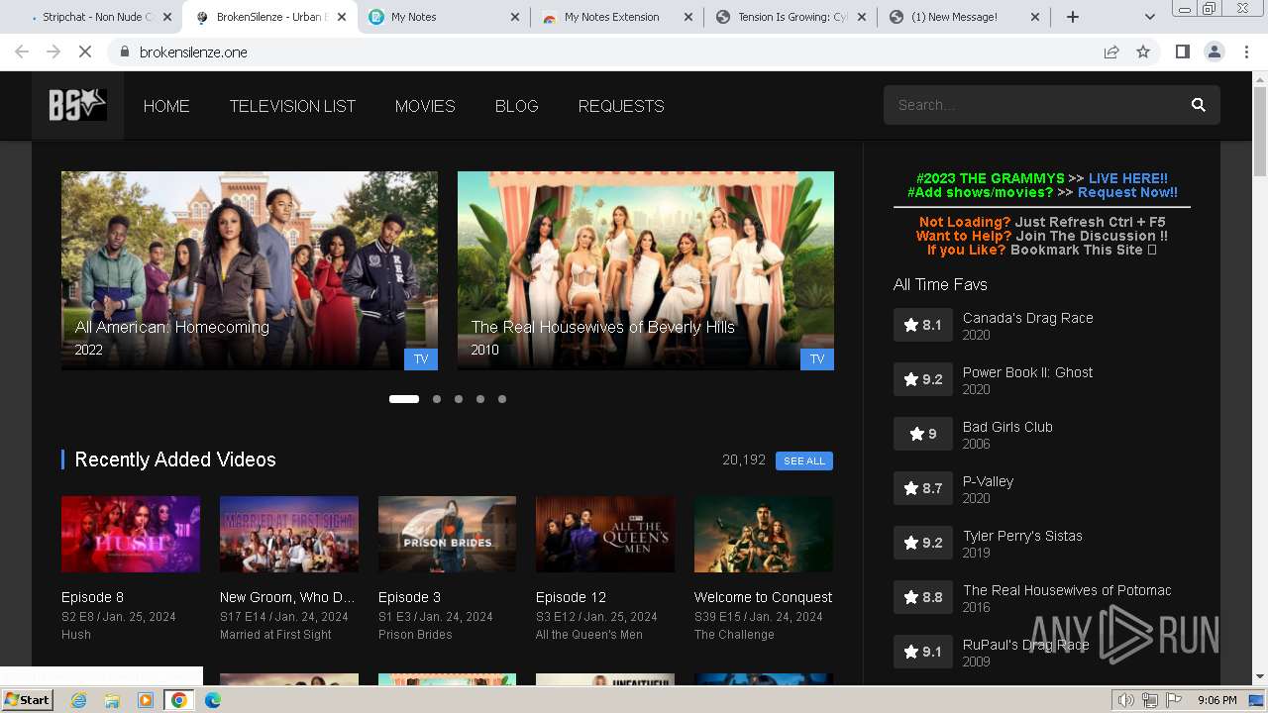Open the Married at First Sight thumbnail
This screenshot has height=713, width=1268.
coord(289,535)
